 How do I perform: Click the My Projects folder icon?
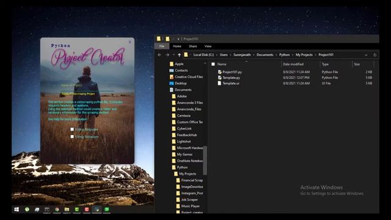click(176, 174)
